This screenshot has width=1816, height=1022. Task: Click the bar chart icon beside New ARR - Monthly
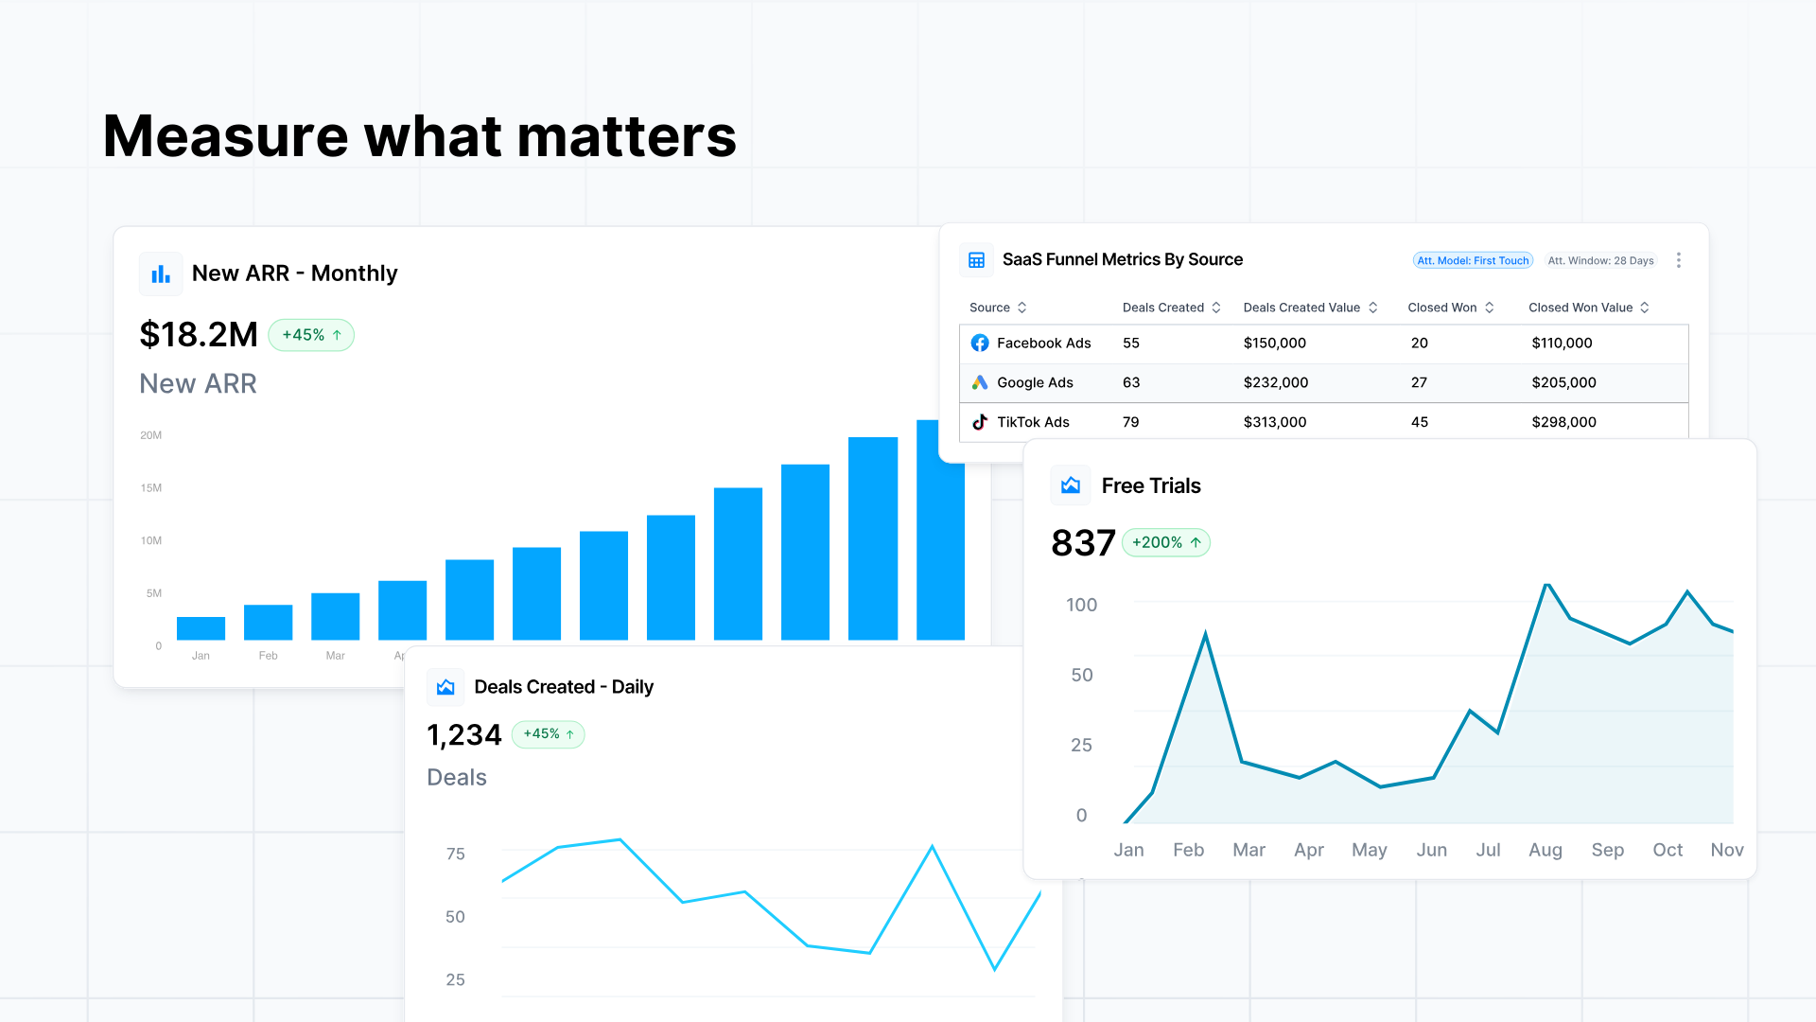click(161, 273)
